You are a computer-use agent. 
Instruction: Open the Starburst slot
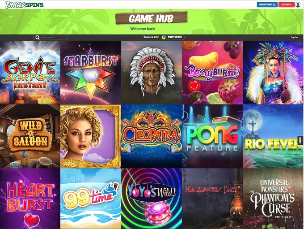point(91,73)
